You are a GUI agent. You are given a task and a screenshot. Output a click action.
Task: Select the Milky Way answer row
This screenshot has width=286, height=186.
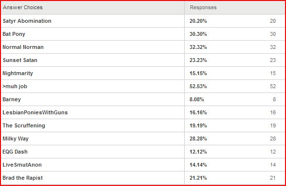pos(143,139)
